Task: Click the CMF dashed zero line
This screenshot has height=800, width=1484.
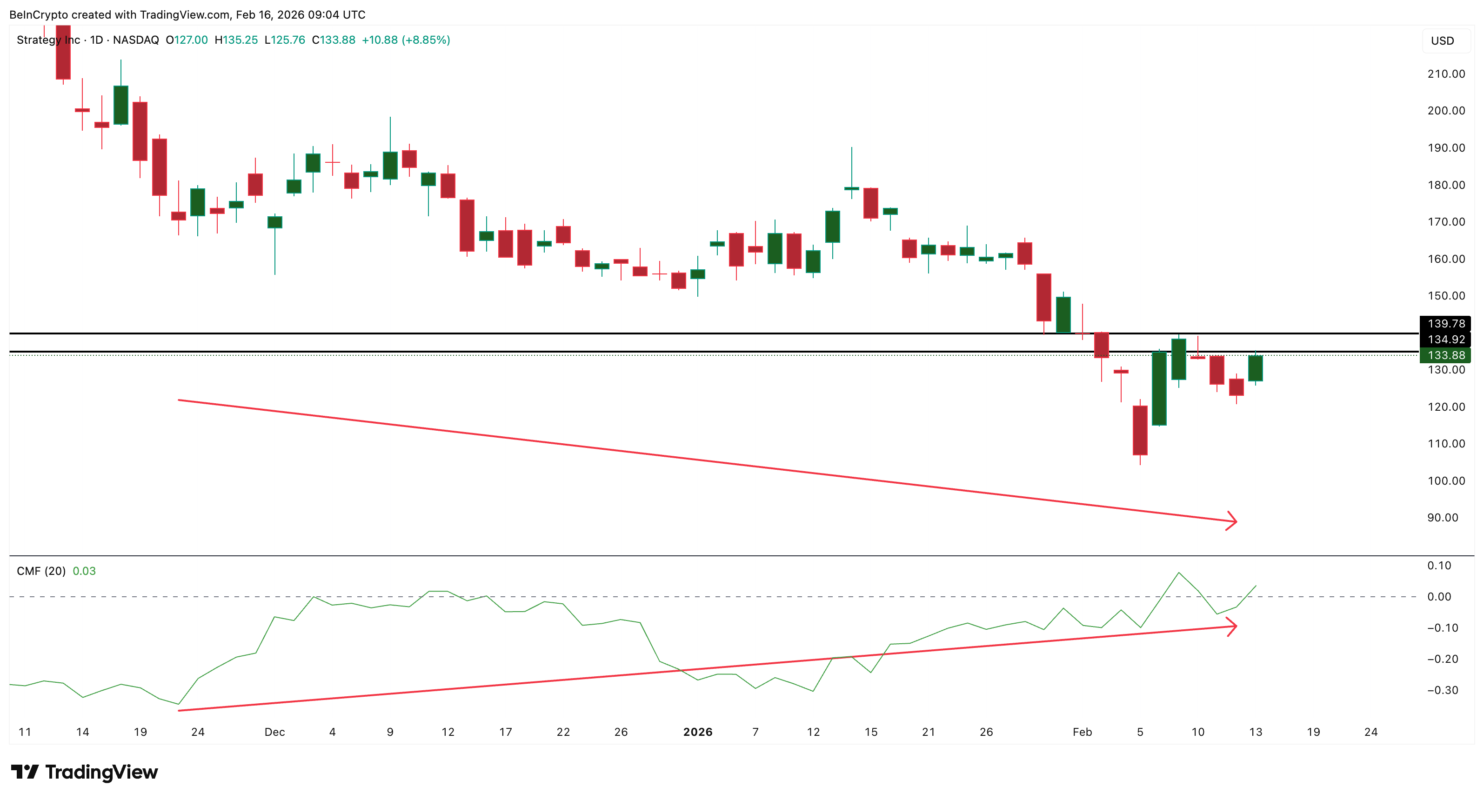Action: [x=749, y=597]
